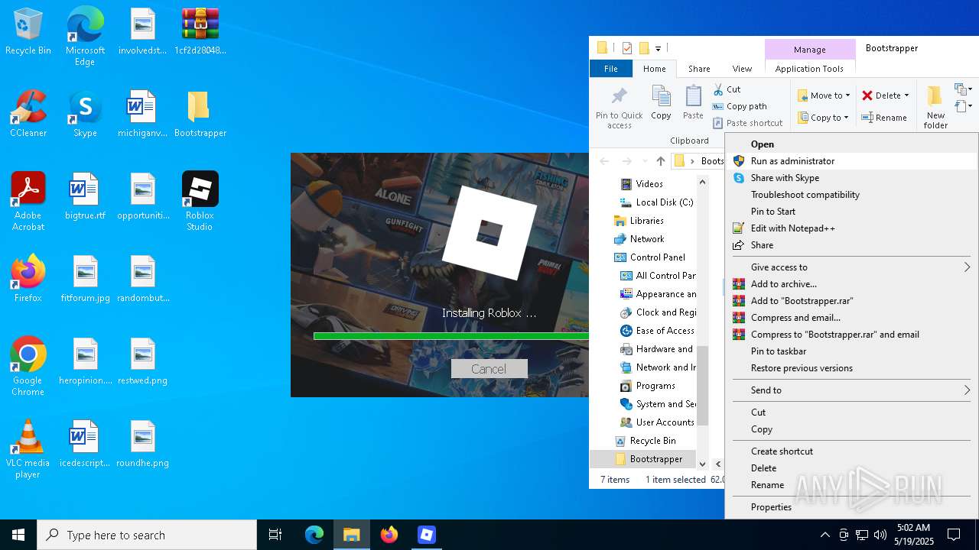
Task: Click Rename in the ribbon
Action: click(x=884, y=118)
